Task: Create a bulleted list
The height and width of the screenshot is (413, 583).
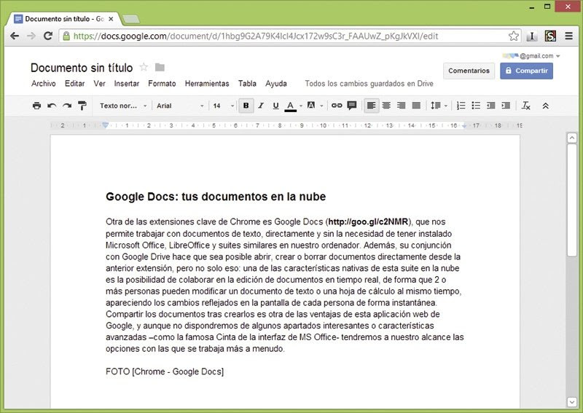Action: point(476,106)
